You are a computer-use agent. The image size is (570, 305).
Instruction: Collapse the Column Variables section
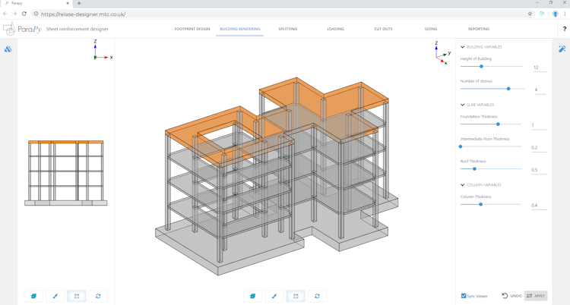pos(463,185)
